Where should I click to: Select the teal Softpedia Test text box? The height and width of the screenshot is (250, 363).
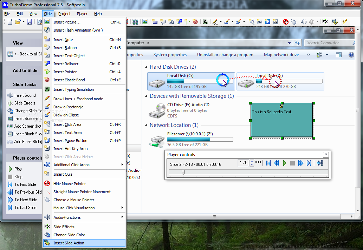[x=282, y=120]
